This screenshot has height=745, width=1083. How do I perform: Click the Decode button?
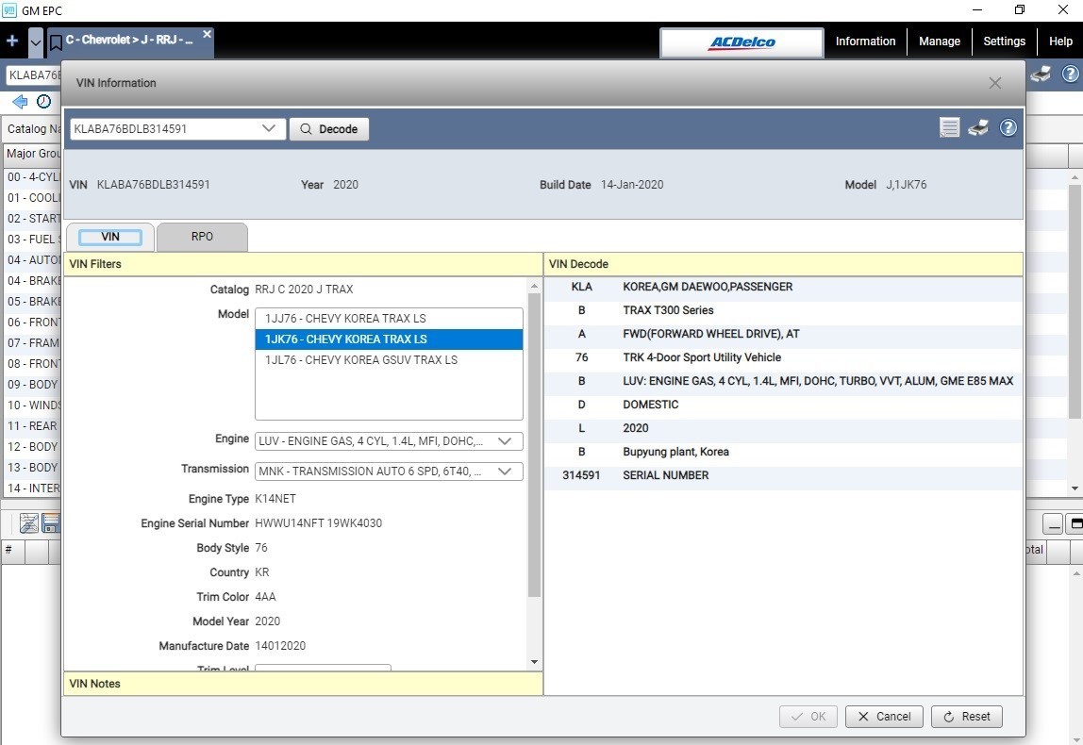[328, 129]
